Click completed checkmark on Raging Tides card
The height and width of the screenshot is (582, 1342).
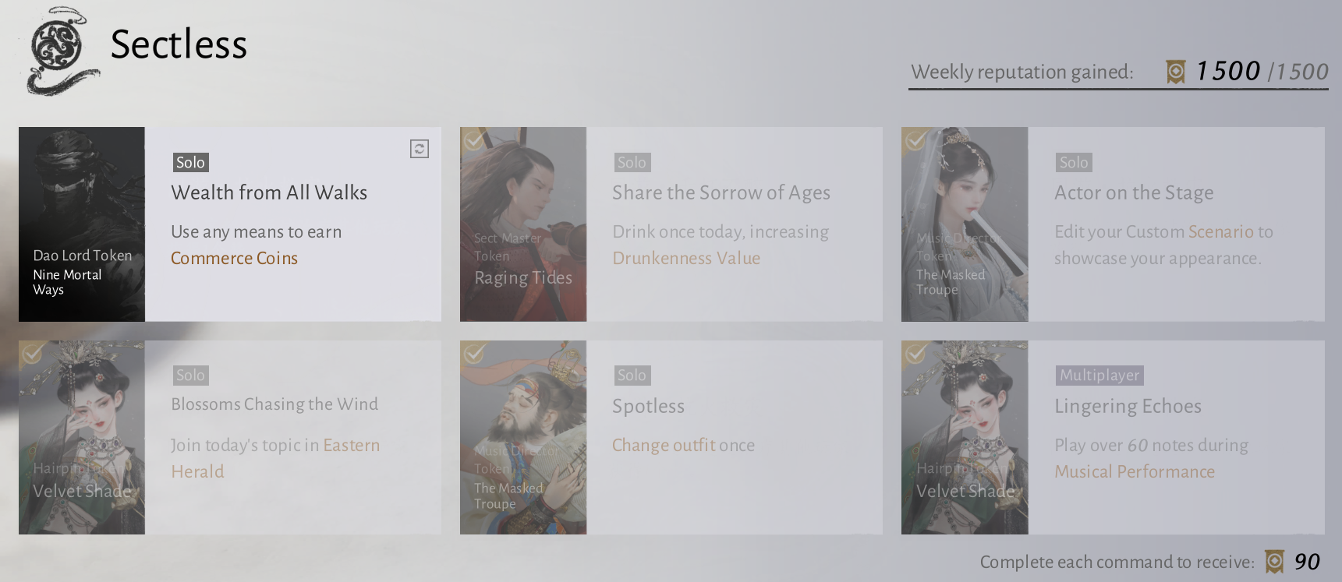coord(473,140)
